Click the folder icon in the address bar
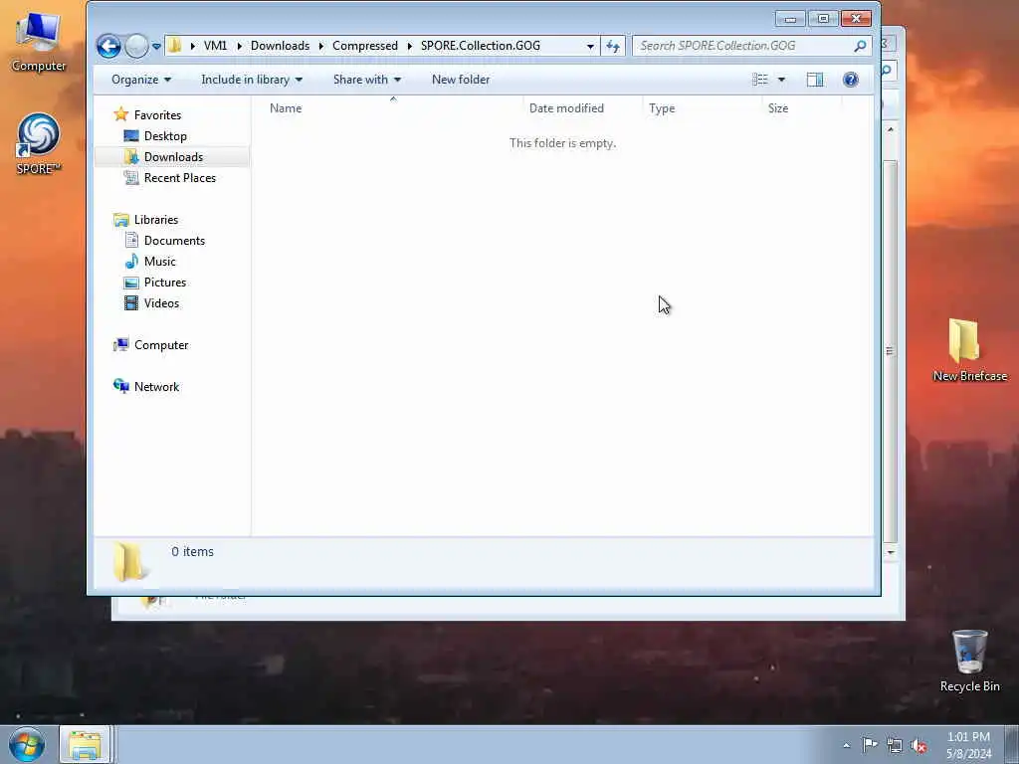Viewport: 1019px width, 764px height. pyautogui.click(x=174, y=46)
